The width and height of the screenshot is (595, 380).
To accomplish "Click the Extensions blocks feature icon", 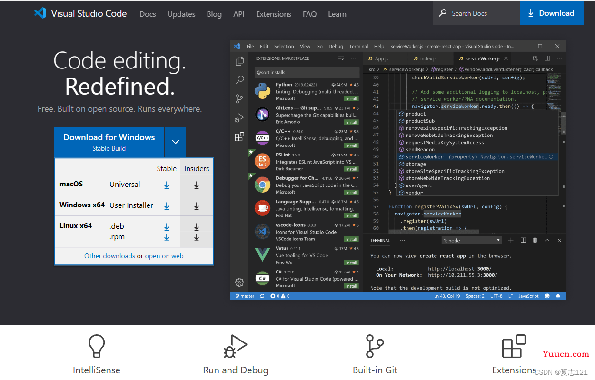I will (x=514, y=346).
